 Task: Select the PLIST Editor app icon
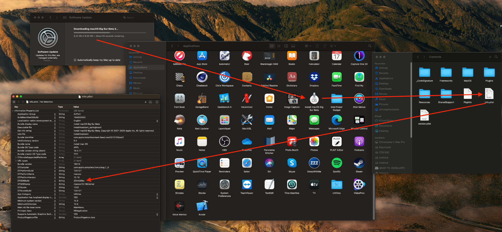point(337,142)
